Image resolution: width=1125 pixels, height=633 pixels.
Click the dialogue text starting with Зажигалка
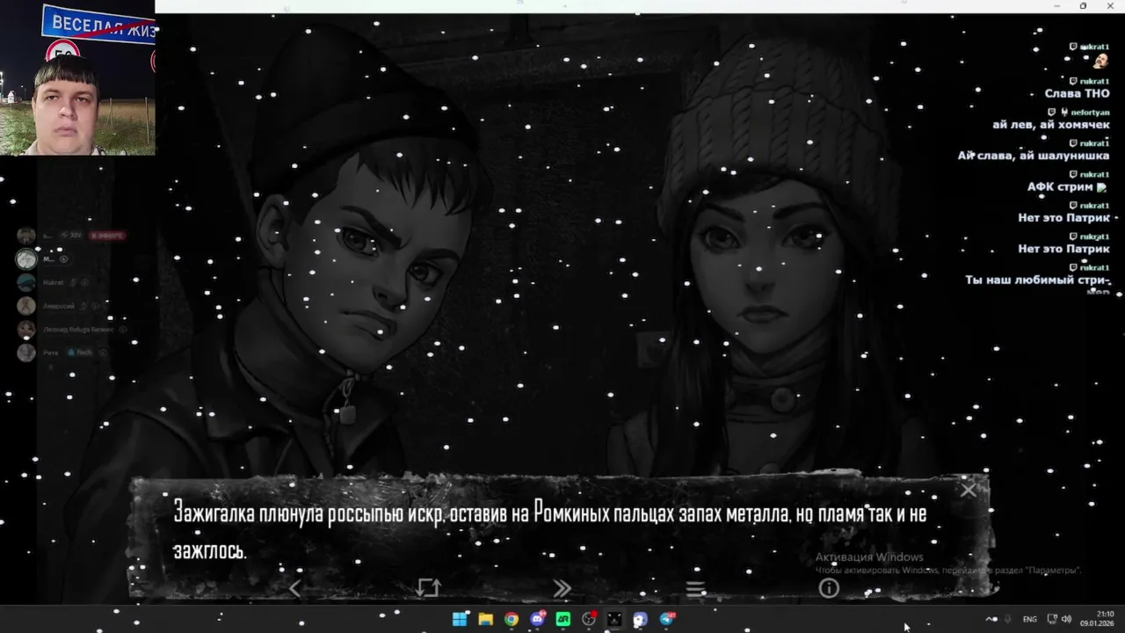(x=550, y=532)
